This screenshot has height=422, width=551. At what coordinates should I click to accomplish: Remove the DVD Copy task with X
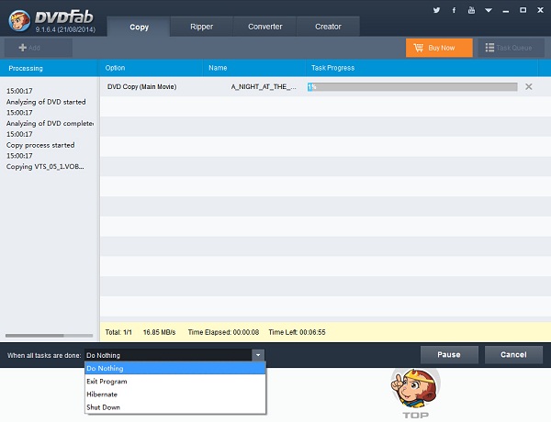tap(529, 87)
